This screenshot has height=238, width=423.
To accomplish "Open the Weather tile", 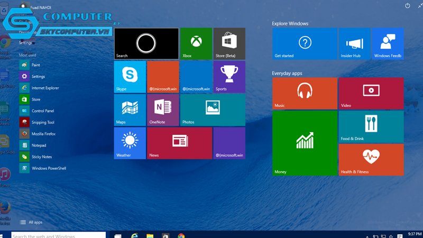I will pyautogui.click(x=130, y=143).
